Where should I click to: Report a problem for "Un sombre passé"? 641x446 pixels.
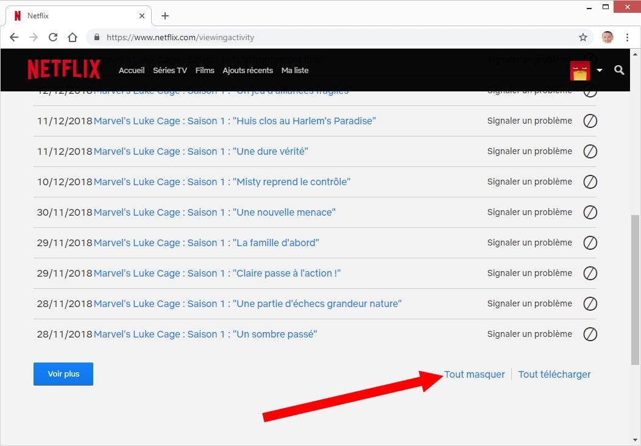click(529, 333)
